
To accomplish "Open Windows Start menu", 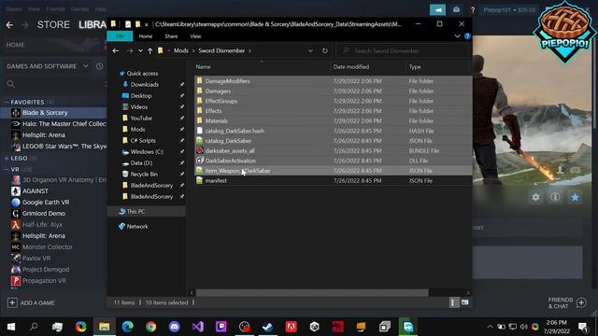I will pos(10,327).
